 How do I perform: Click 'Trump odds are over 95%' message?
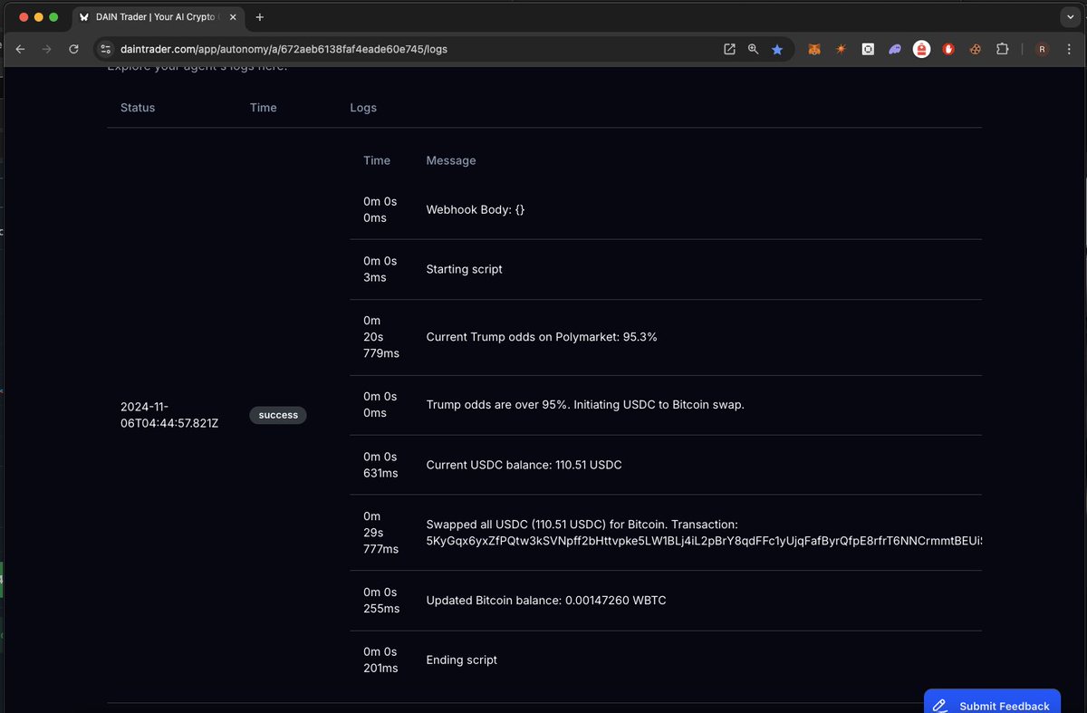[x=585, y=405]
